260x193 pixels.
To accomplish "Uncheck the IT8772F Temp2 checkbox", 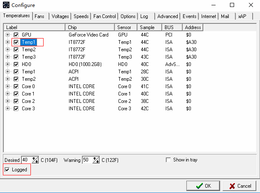I will tap(16, 50).
